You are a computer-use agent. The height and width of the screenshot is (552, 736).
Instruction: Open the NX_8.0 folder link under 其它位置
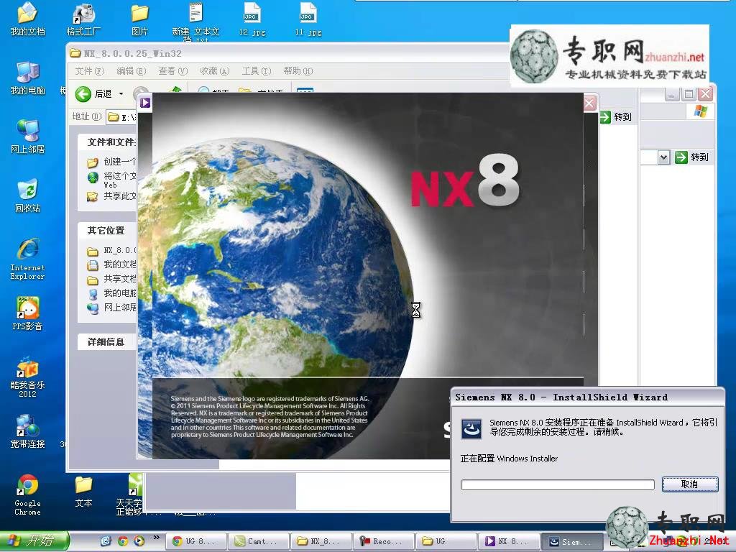coord(111,251)
